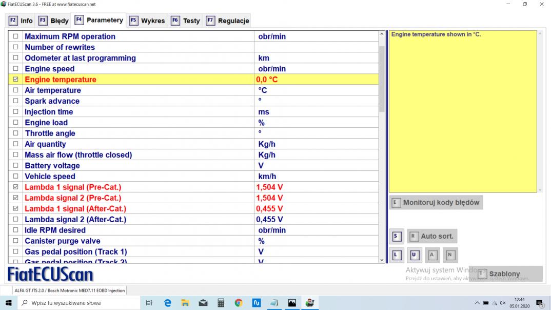
Task: Check the battery status tray icon
Action: pyautogui.click(x=486, y=303)
